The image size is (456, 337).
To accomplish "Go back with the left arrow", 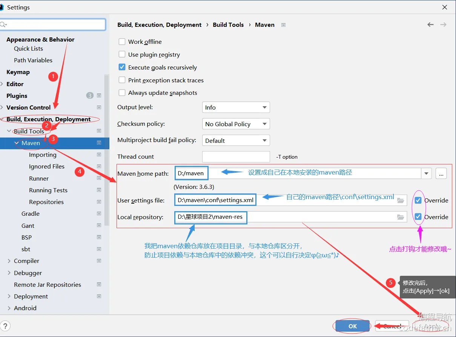I will (430, 25).
